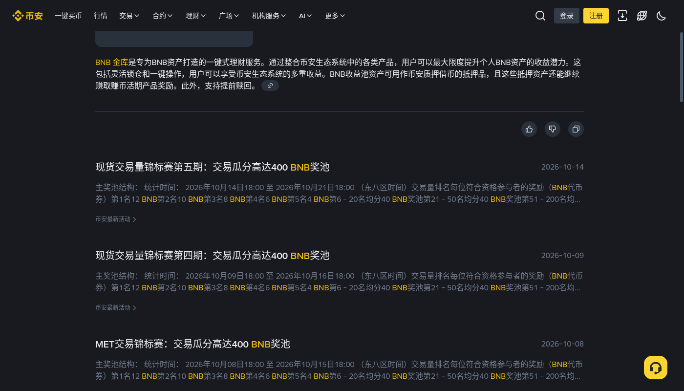
Task: Click the 登录 login button
Action: pyautogui.click(x=567, y=16)
